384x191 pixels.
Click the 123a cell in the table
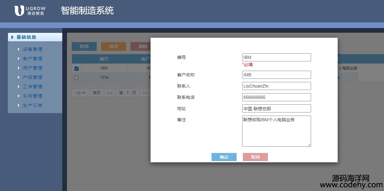point(104,77)
